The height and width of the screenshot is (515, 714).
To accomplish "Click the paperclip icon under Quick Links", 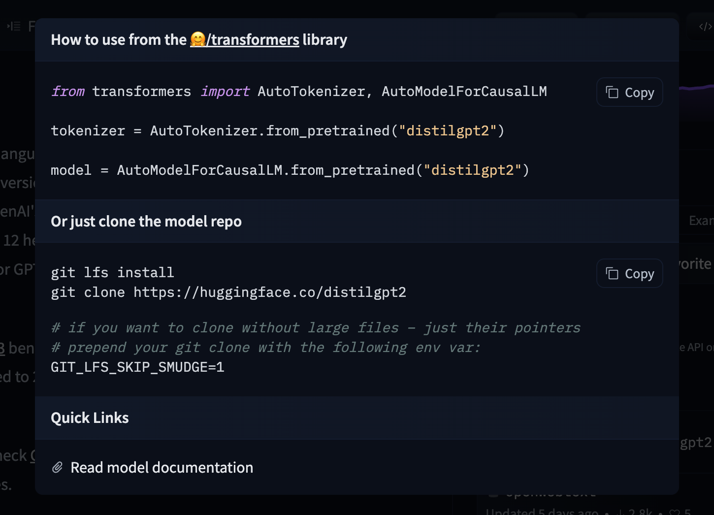I will tap(58, 467).
